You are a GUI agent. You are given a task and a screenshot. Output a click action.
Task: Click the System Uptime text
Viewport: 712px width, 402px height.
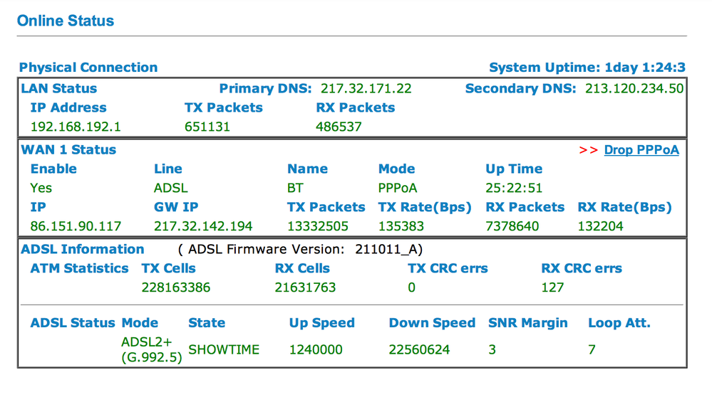click(587, 68)
